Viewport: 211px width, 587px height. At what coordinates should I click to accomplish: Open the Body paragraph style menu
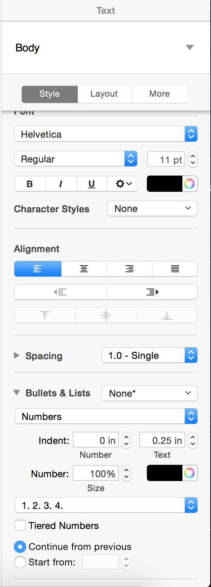pyautogui.click(x=105, y=48)
